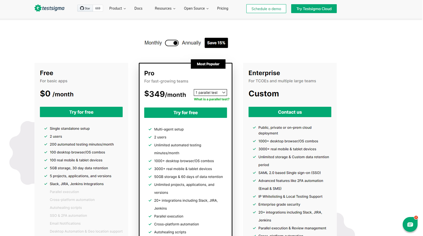Screen dimensions: 423x236
Task: Click Schedule a demo button
Action: 266,9
